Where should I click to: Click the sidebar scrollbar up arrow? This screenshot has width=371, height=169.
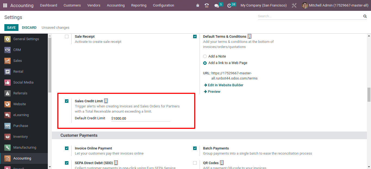pos(50,36)
